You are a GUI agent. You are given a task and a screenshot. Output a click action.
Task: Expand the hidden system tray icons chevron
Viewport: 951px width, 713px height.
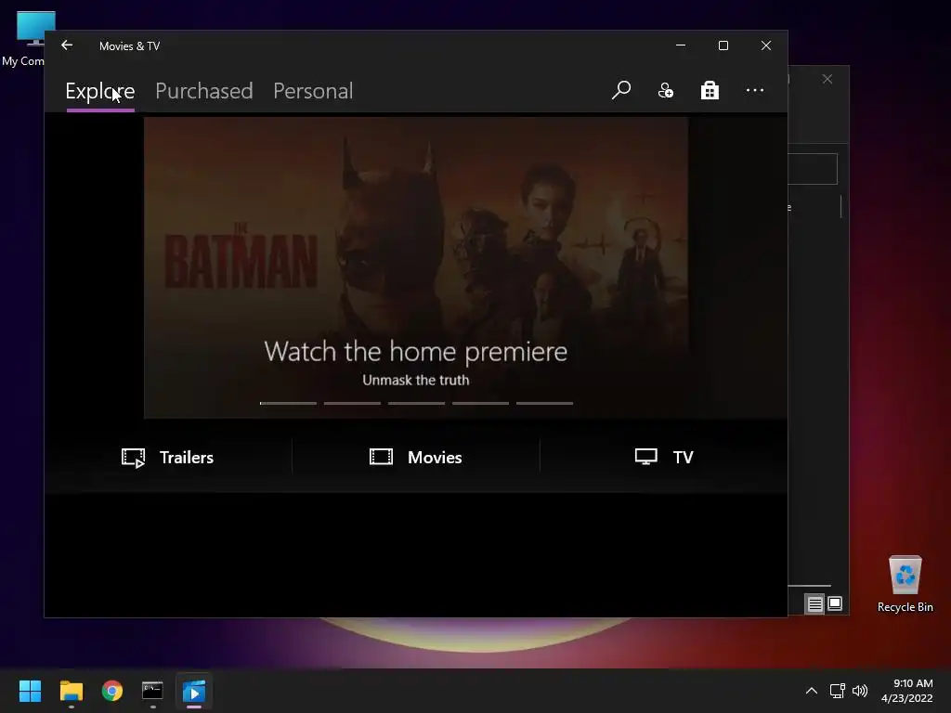812,691
